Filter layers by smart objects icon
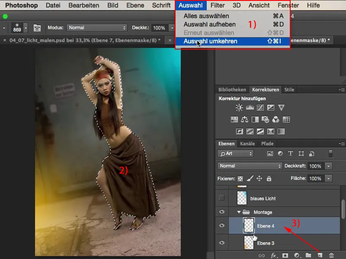 tap(311, 154)
